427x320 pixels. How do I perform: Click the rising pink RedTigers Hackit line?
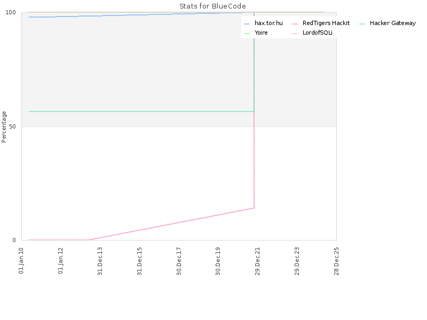(x=171, y=224)
